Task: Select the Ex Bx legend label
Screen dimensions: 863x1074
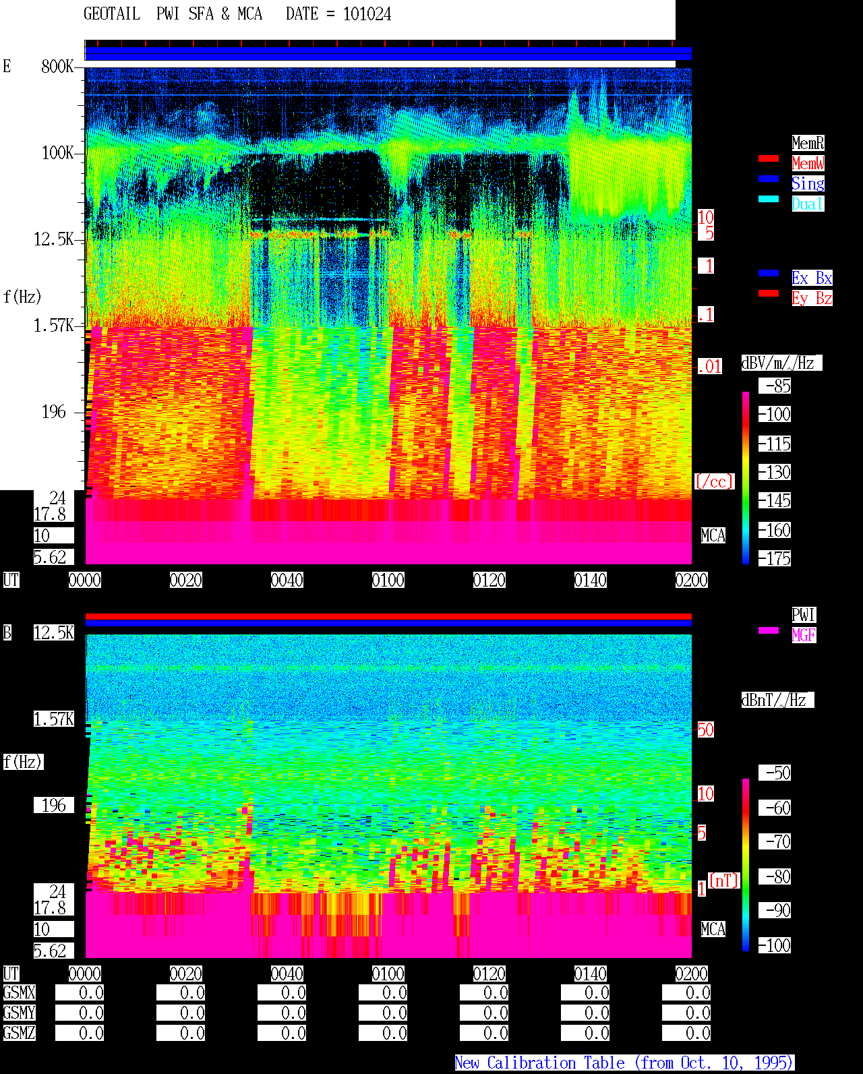Action: tap(812, 278)
